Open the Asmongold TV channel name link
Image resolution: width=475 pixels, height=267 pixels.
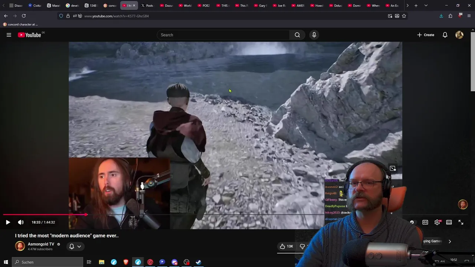click(x=41, y=244)
